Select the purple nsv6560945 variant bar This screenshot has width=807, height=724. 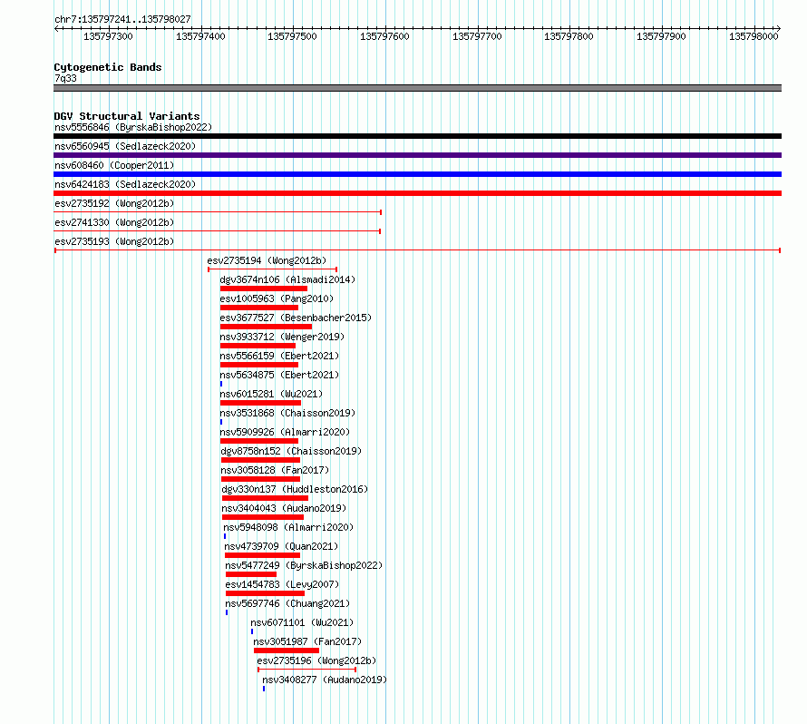point(417,155)
